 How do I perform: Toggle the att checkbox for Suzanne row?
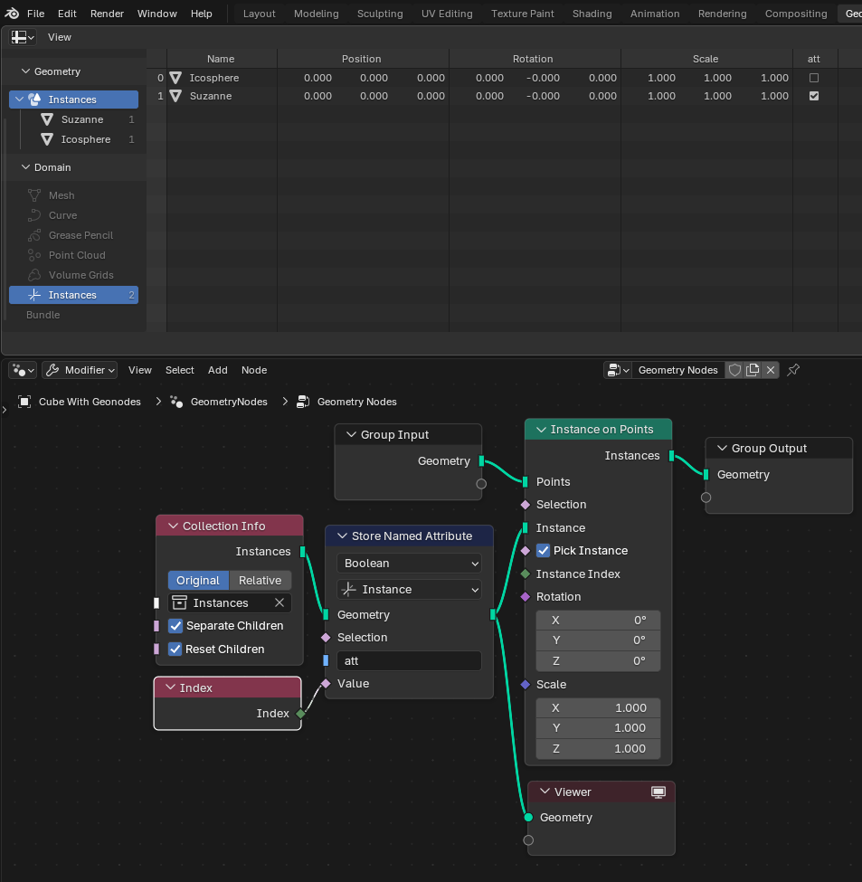814,96
